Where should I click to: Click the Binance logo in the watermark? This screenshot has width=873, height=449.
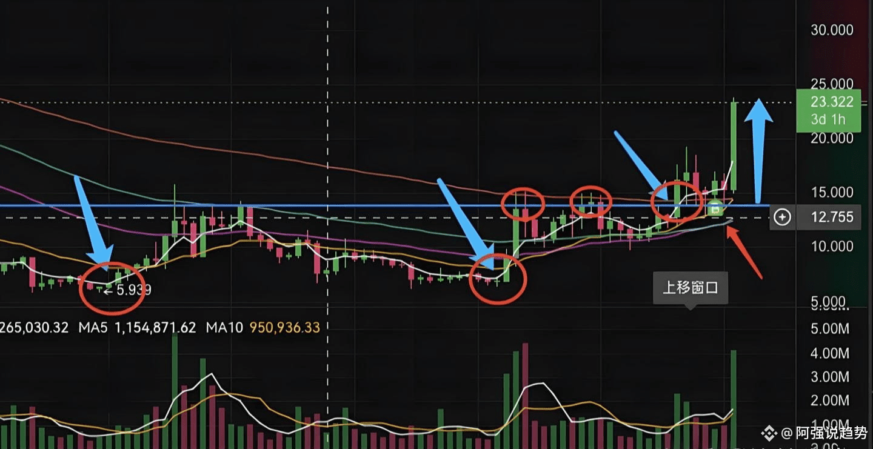coord(769,433)
